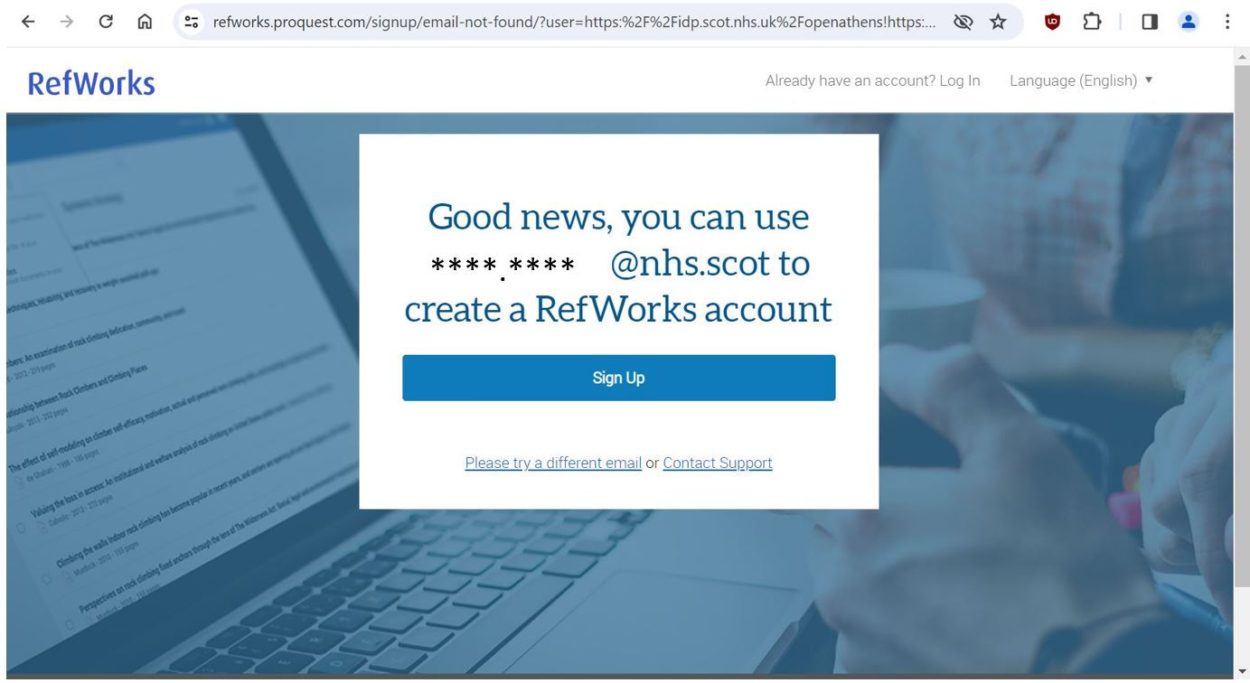Bookmark this page with star icon
The height and width of the screenshot is (683, 1250).
click(x=998, y=22)
